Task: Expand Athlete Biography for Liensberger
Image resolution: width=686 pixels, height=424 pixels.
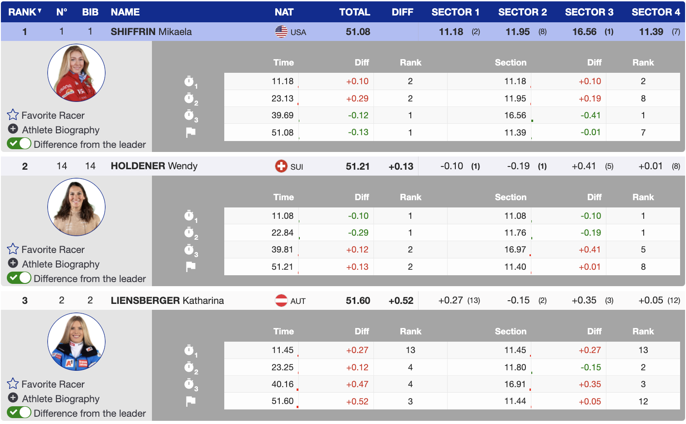Action: [13, 398]
